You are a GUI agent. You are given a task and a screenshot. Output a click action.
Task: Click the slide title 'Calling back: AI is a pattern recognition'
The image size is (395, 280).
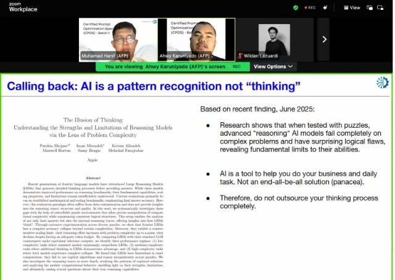[x=154, y=86]
